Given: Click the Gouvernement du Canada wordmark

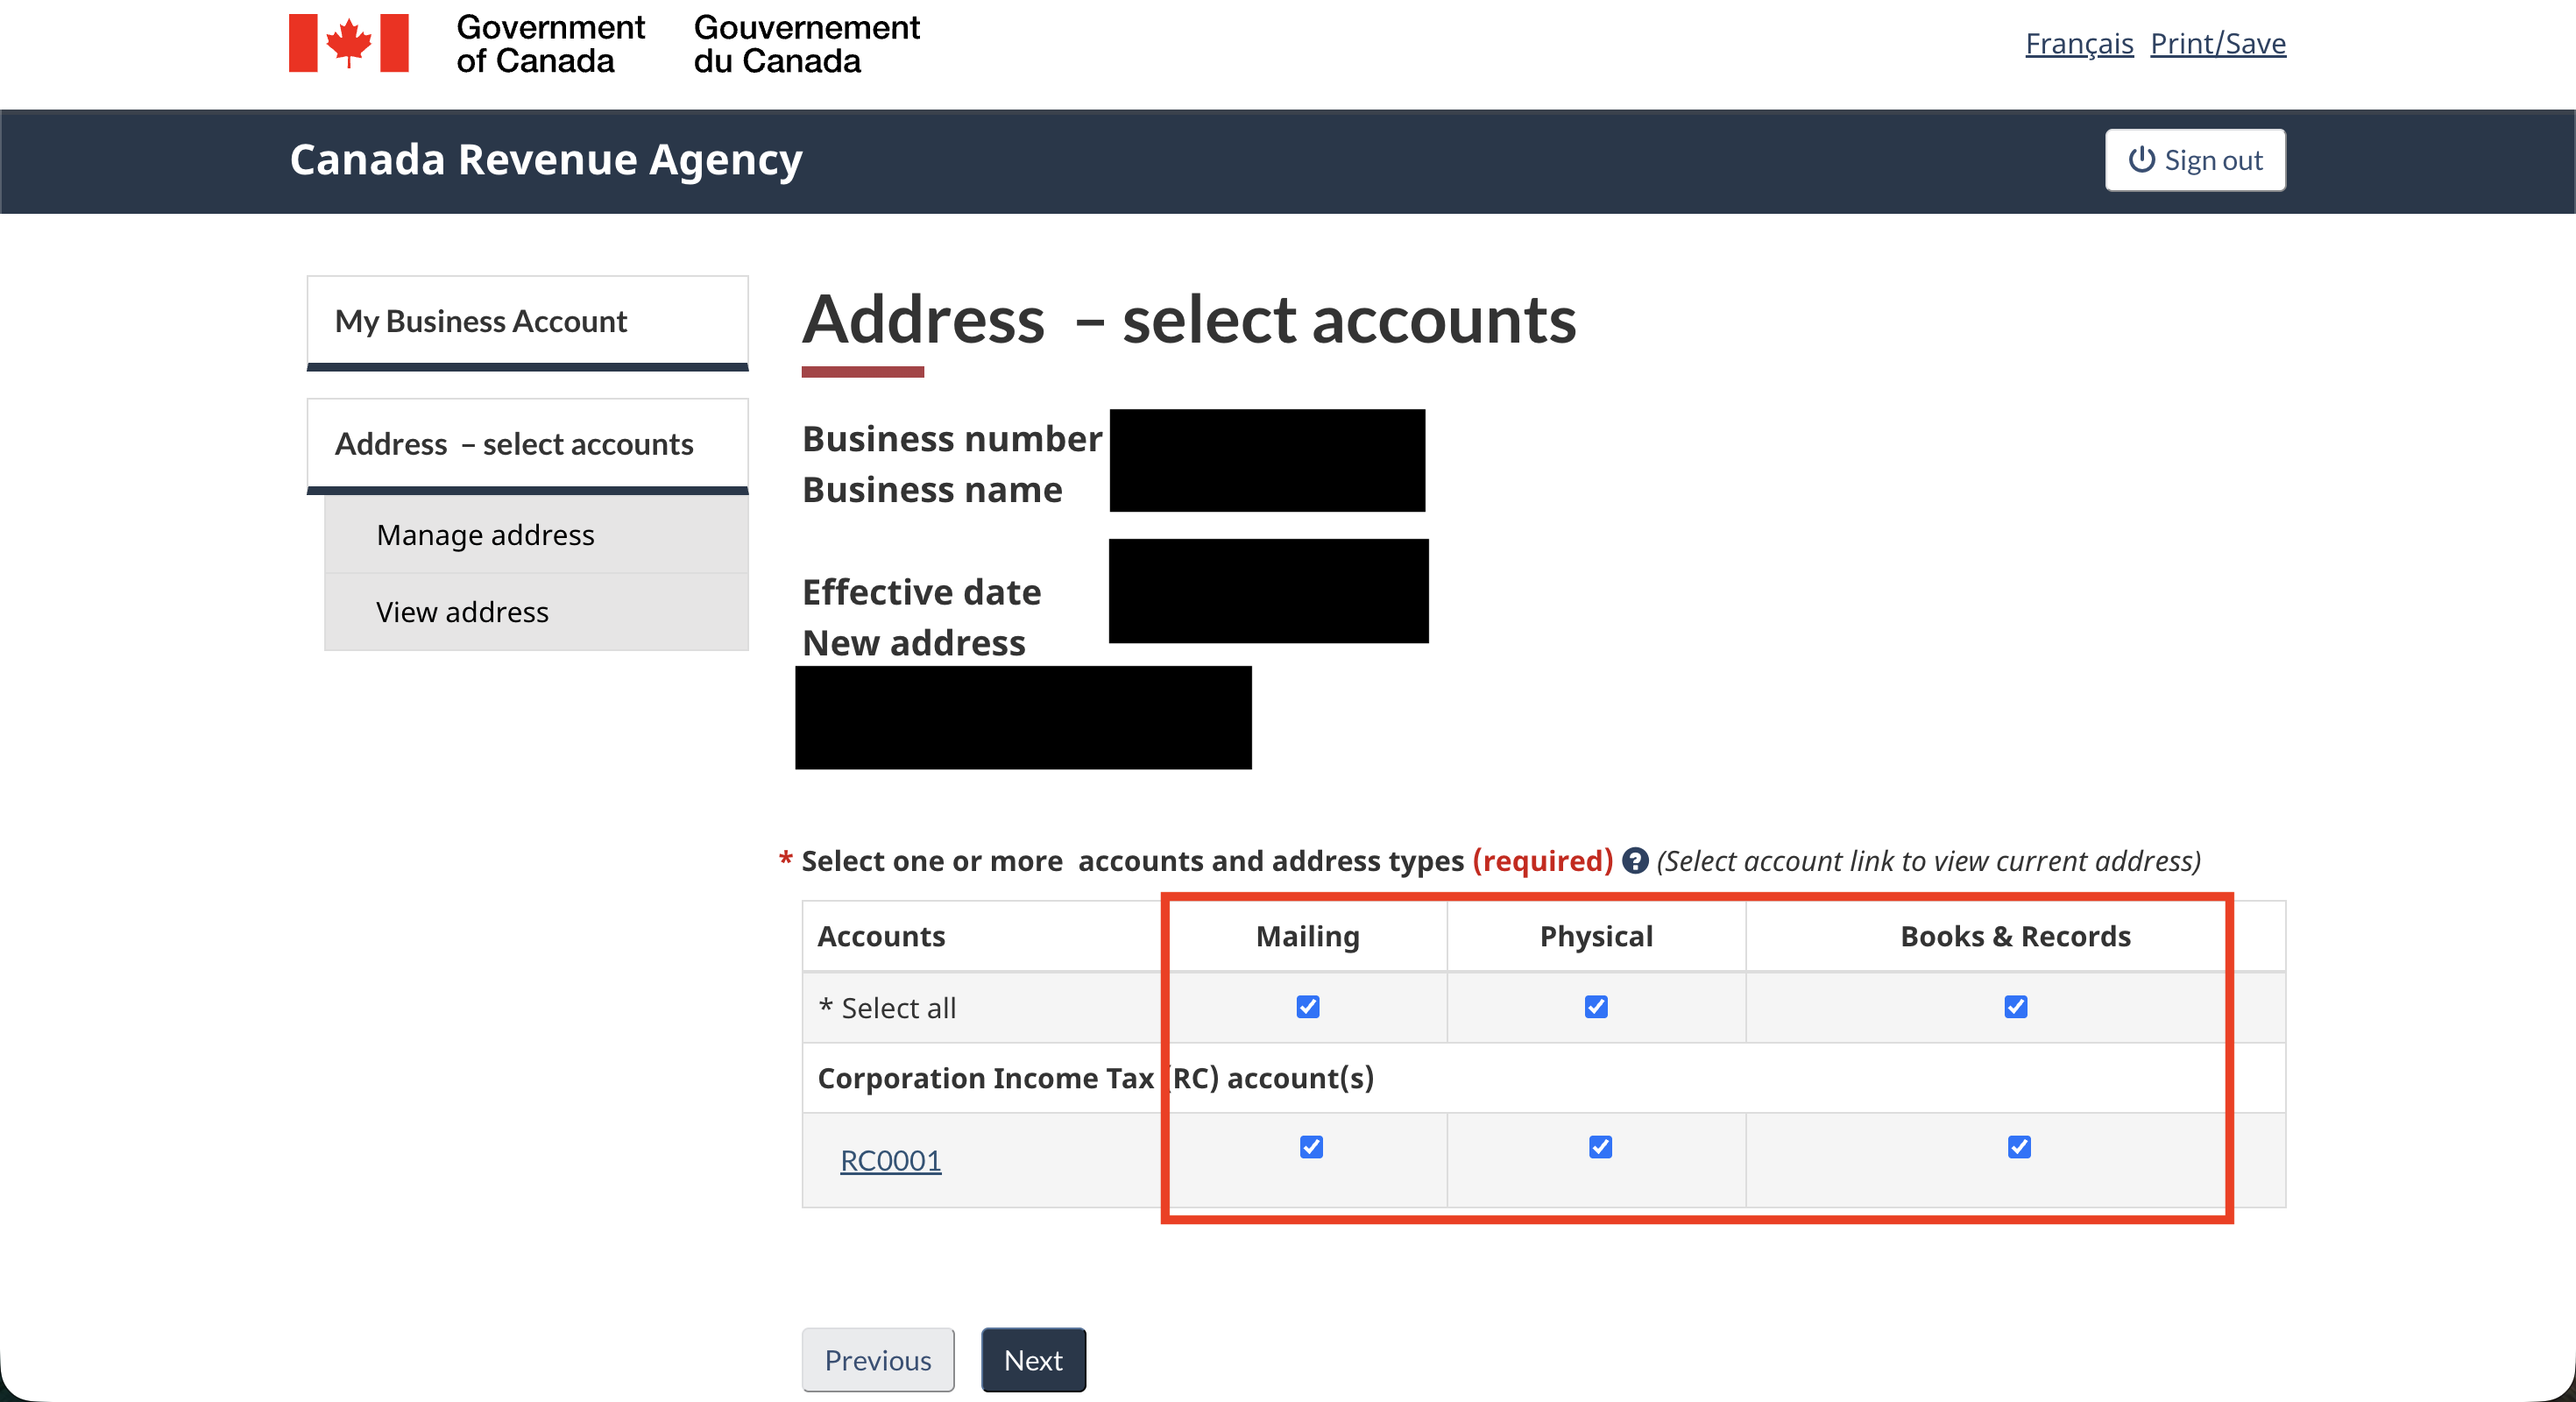Looking at the screenshot, I should pos(806,44).
